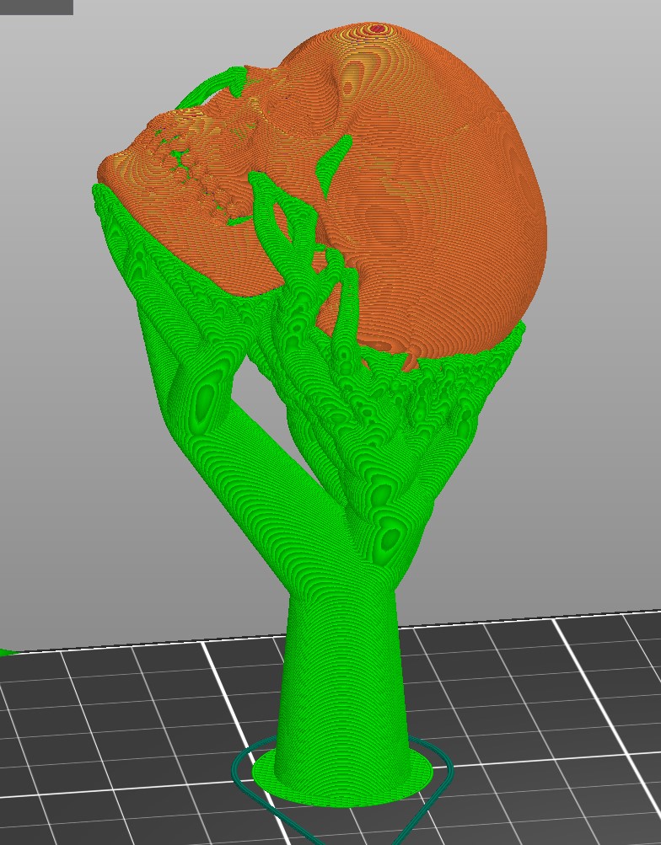Click the small green fragment at left edge
Viewport: 661px width, 845px height.
pyautogui.click(x=4, y=651)
